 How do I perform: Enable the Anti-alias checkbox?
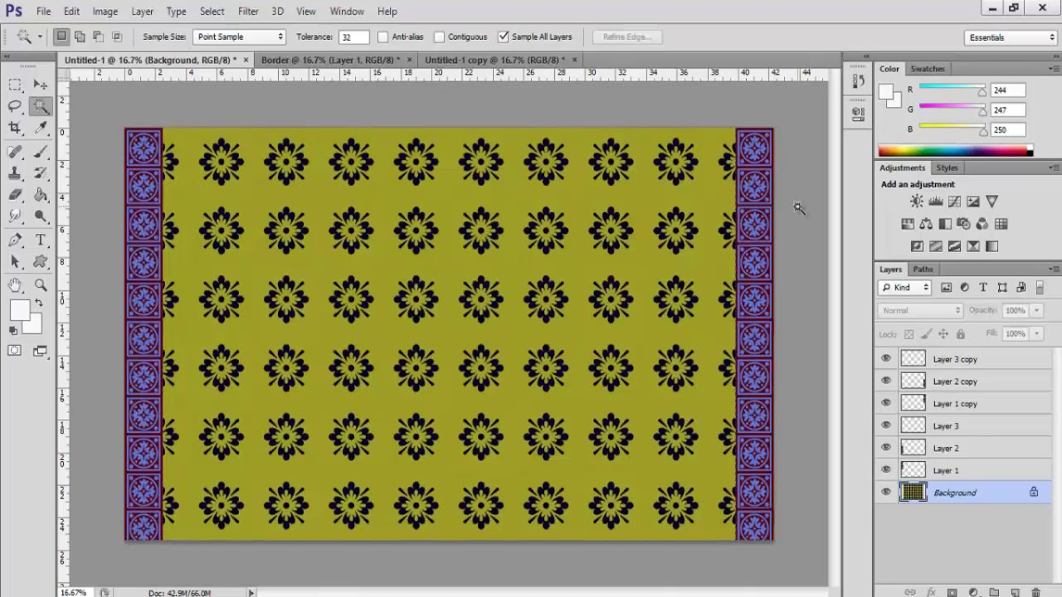[382, 36]
